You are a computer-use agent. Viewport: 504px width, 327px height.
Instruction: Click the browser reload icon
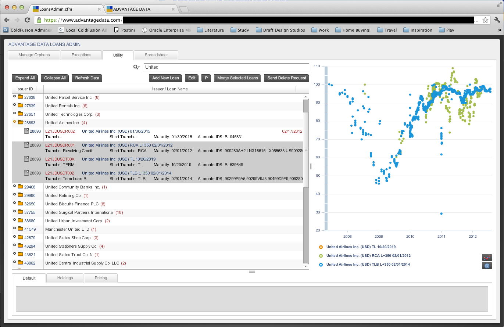(27, 20)
